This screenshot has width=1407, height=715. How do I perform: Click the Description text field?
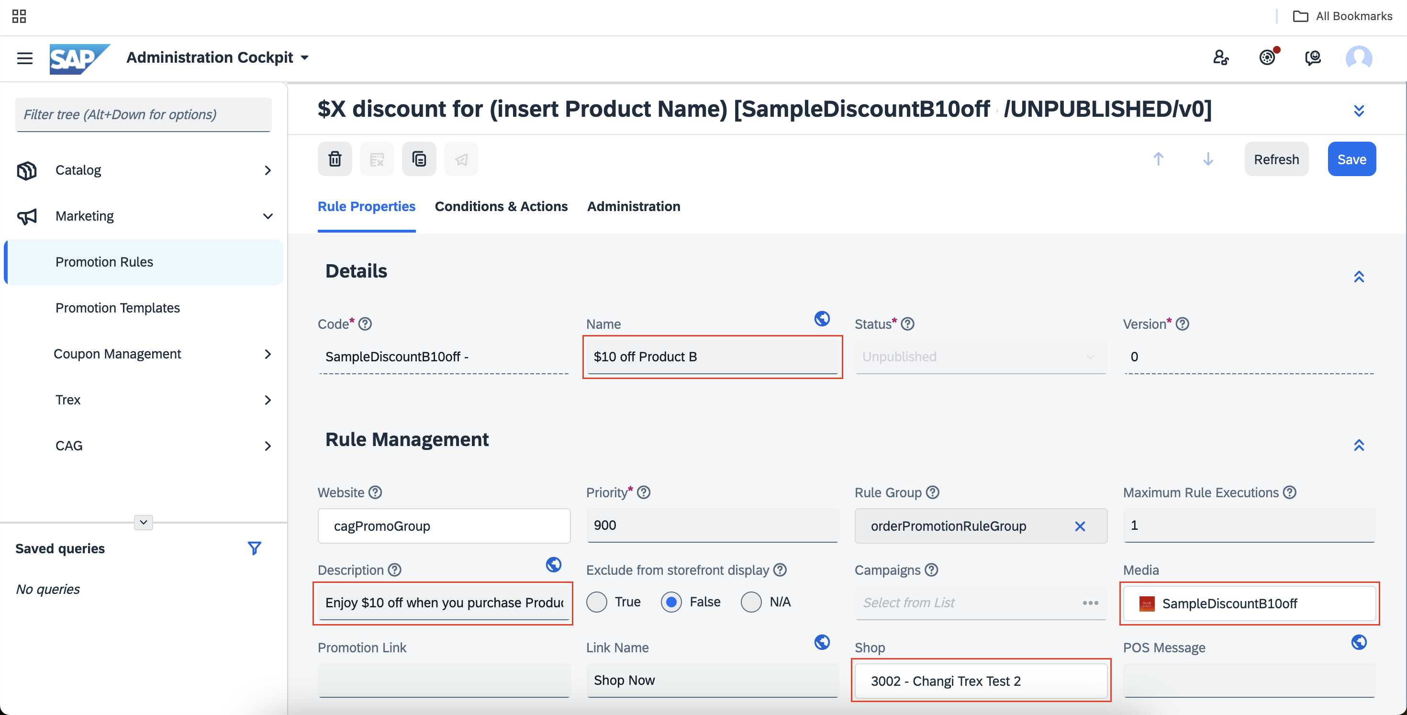point(443,603)
